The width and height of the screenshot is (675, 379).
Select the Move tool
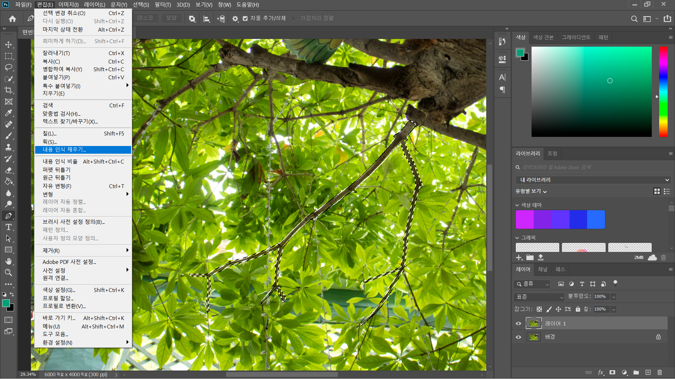[x=8, y=45]
